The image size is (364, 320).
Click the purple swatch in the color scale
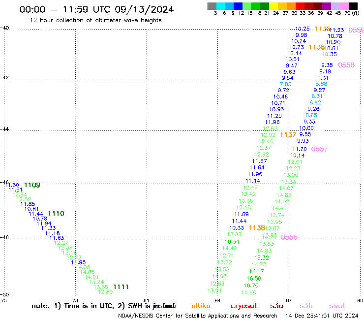pyautogui.click(x=327, y=6)
